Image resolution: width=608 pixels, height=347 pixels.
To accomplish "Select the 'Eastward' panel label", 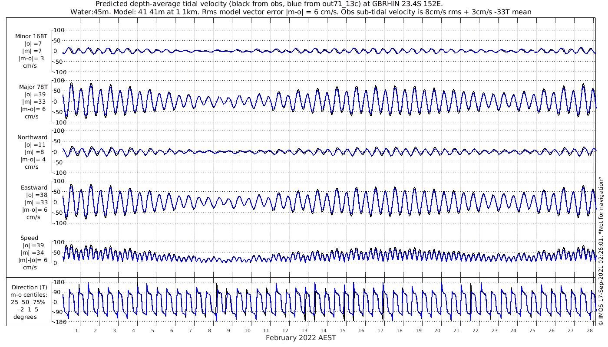I will pos(34,187).
